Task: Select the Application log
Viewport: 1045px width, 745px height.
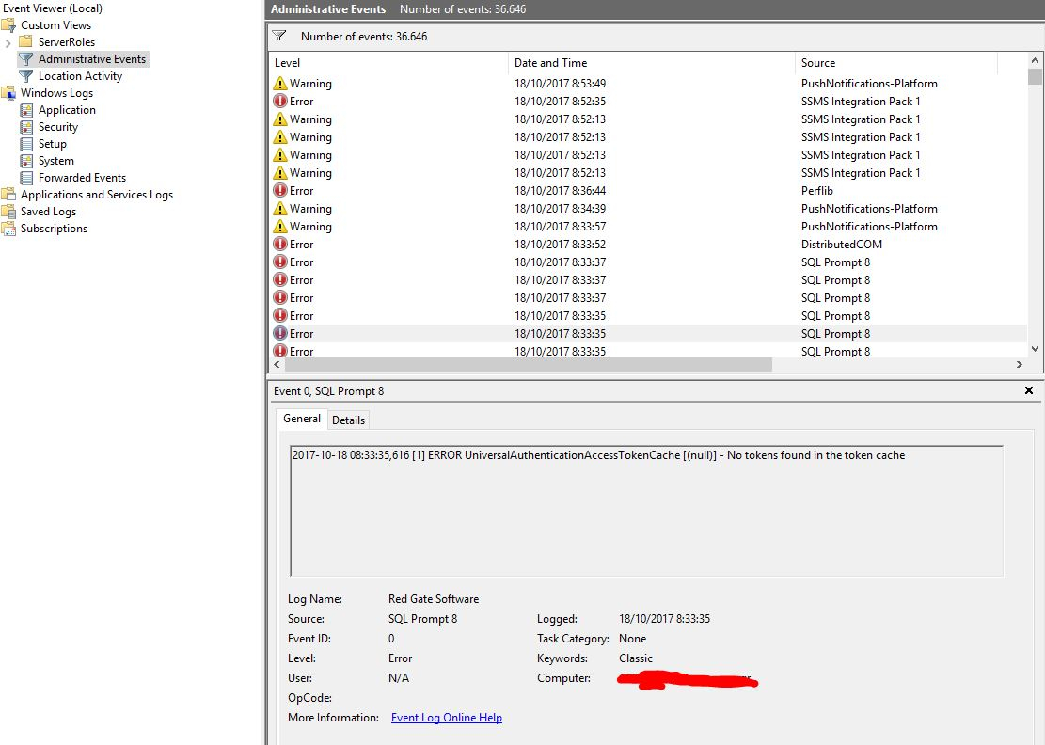Action: click(67, 110)
